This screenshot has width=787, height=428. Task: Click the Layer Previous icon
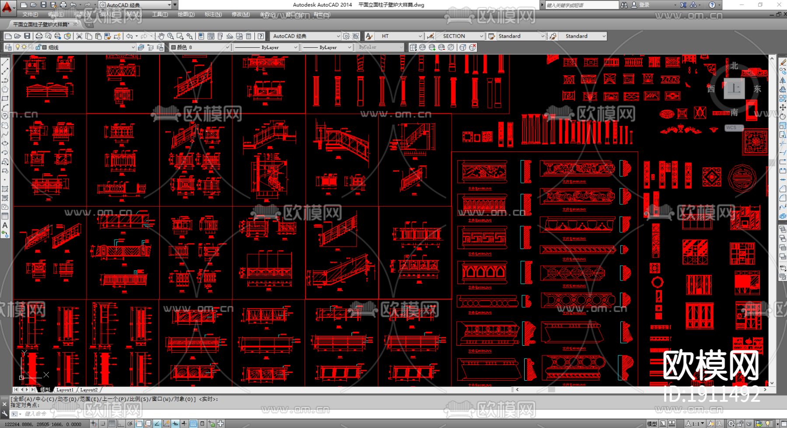tap(151, 47)
